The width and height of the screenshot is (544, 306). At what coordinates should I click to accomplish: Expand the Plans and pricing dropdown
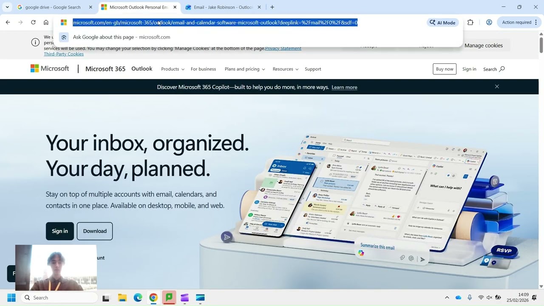pos(245,69)
